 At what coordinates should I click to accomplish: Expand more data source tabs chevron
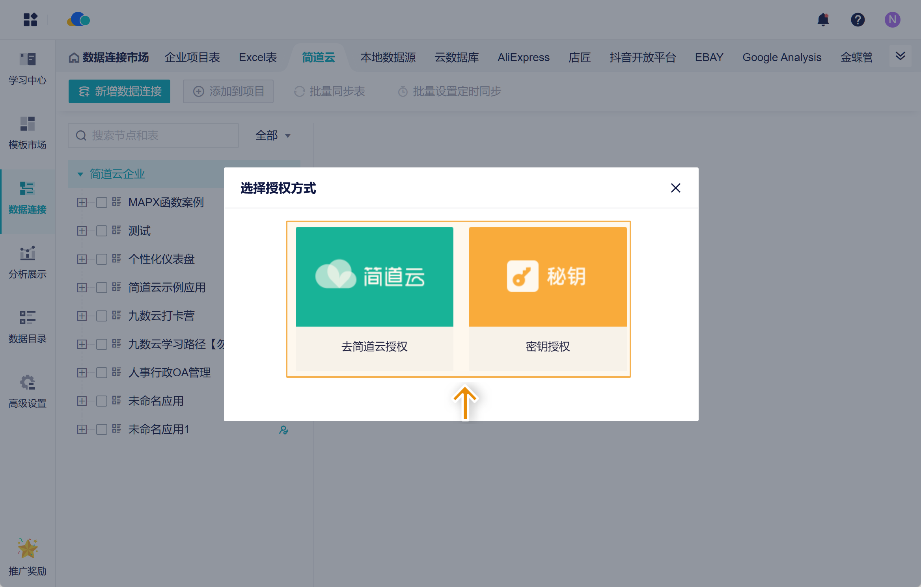(900, 56)
